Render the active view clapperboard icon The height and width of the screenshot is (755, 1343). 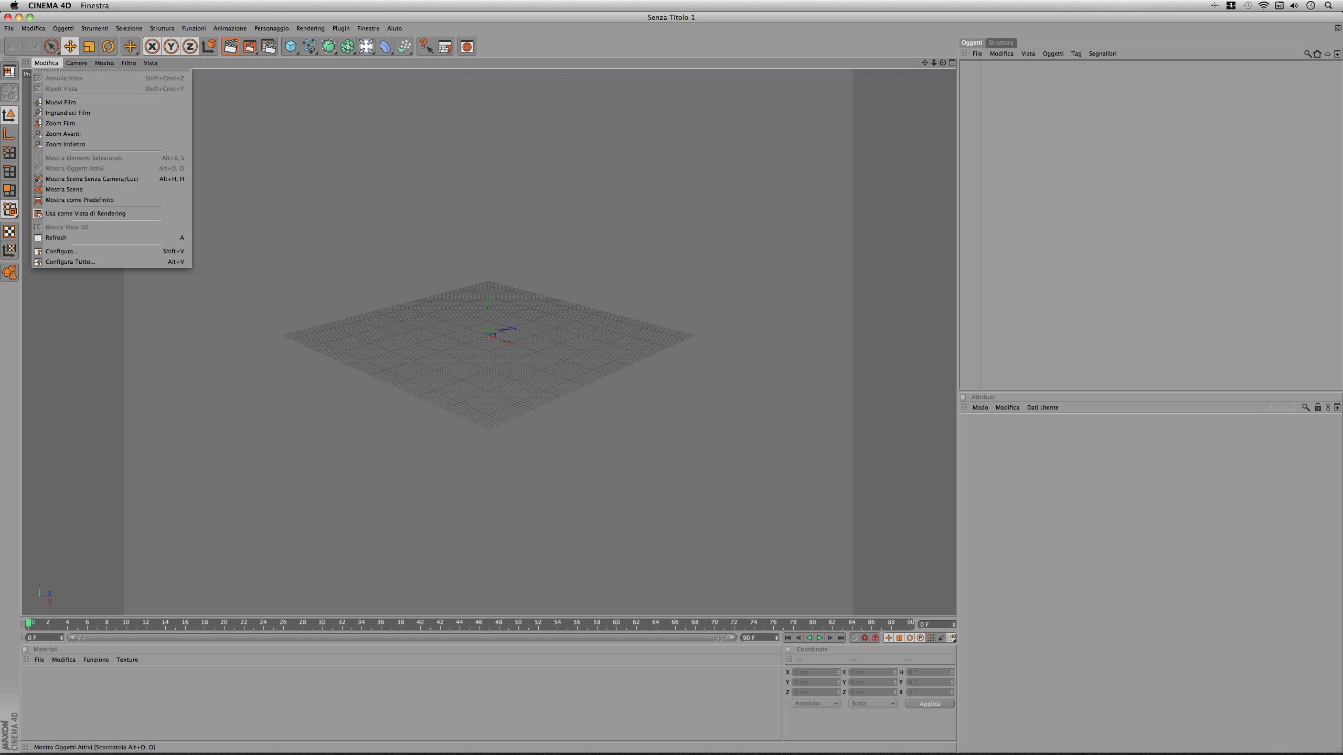tap(230, 47)
